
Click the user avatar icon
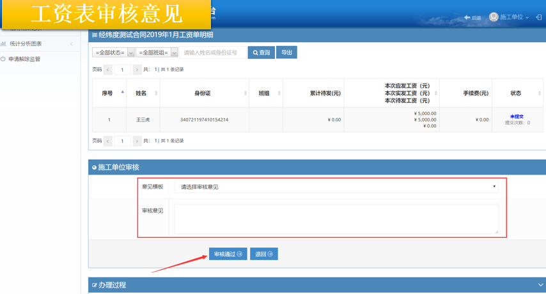pyautogui.click(x=493, y=17)
